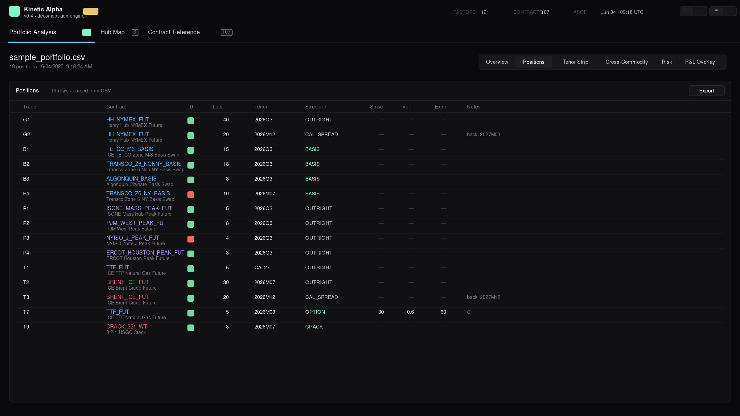Open TTF_FUT contract link in row T7
This screenshot has width=740, height=416.
point(117,312)
